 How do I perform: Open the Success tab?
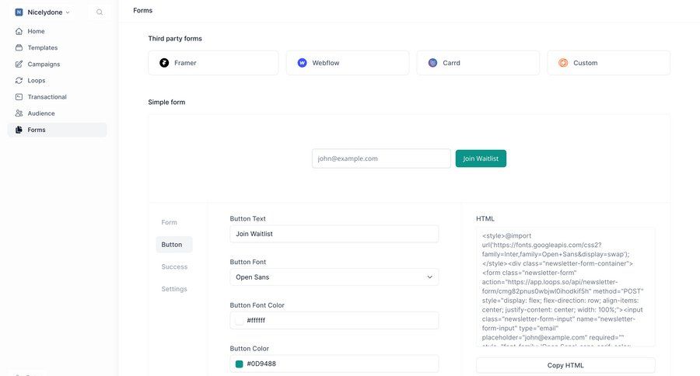click(174, 266)
